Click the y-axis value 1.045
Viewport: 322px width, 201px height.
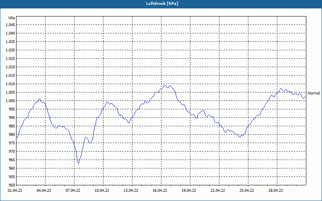pyautogui.click(x=10, y=25)
